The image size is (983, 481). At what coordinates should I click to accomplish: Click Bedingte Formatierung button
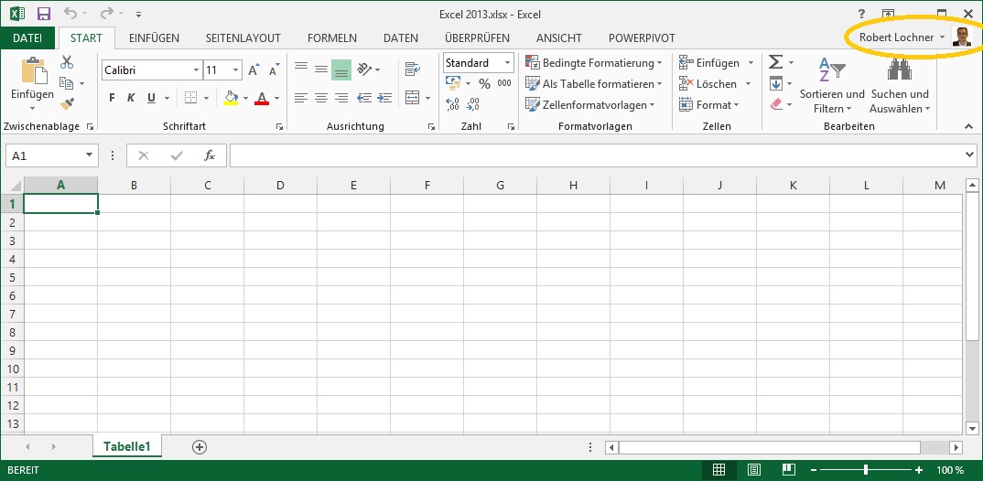point(594,63)
